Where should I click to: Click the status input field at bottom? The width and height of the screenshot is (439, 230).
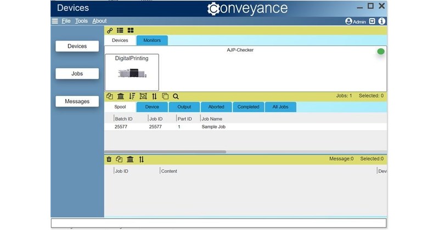pyautogui.click(x=218, y=223)
